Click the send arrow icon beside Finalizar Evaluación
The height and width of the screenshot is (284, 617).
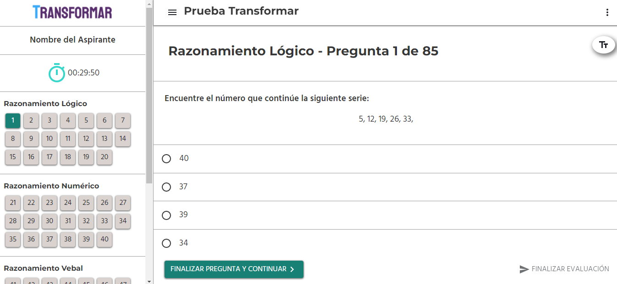(524, 269)
